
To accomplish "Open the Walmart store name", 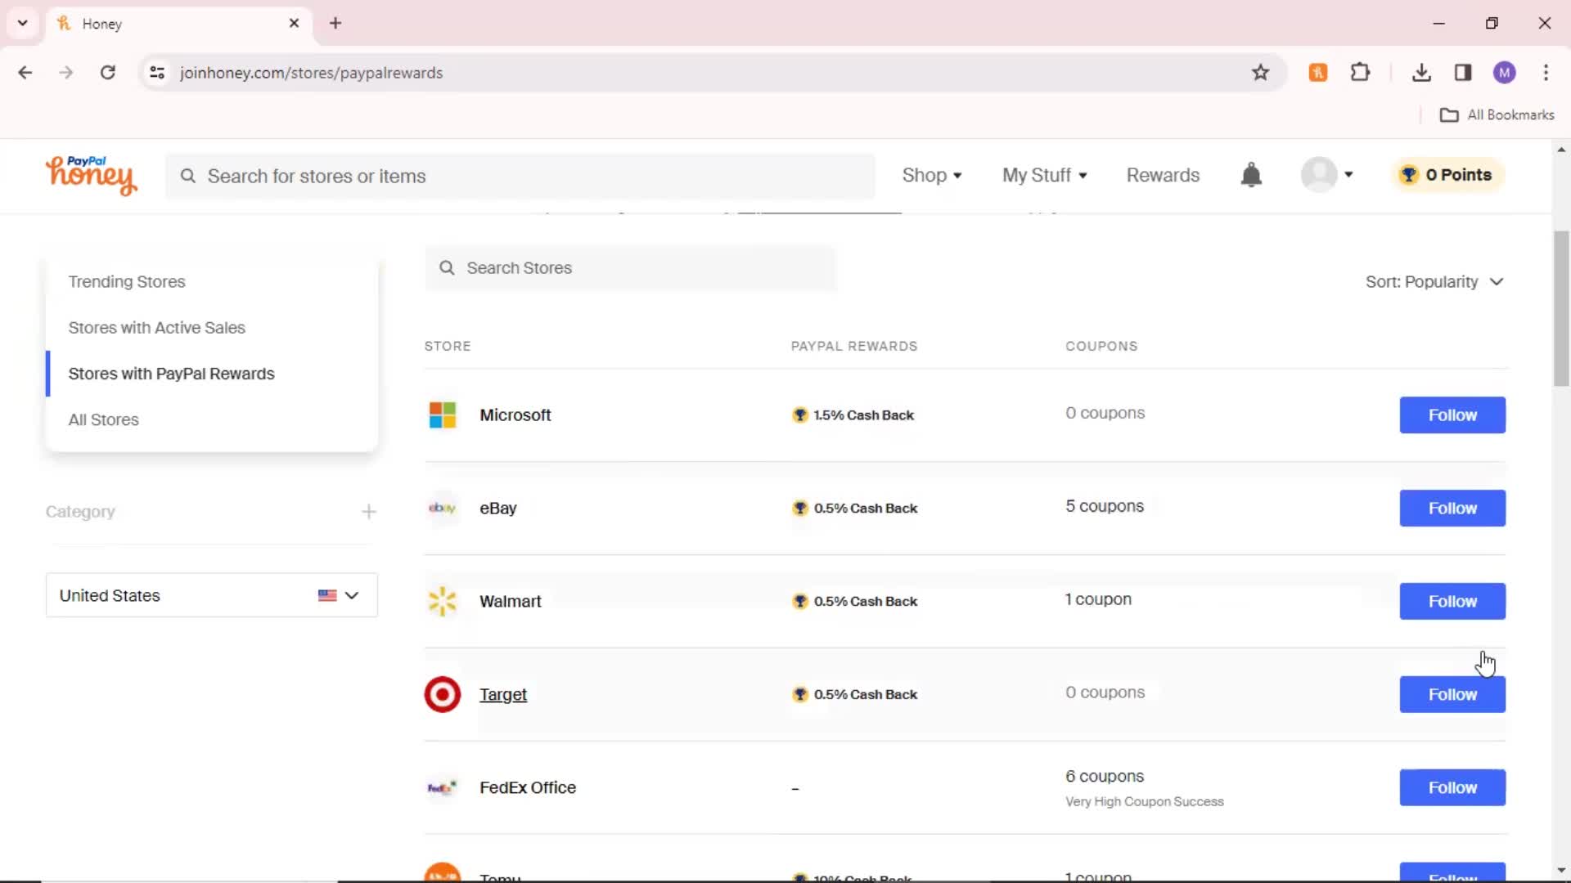I will point(510,602).
